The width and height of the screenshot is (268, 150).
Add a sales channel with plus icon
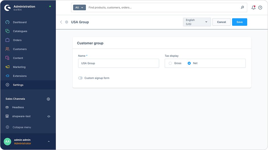[x=48, y=99]
